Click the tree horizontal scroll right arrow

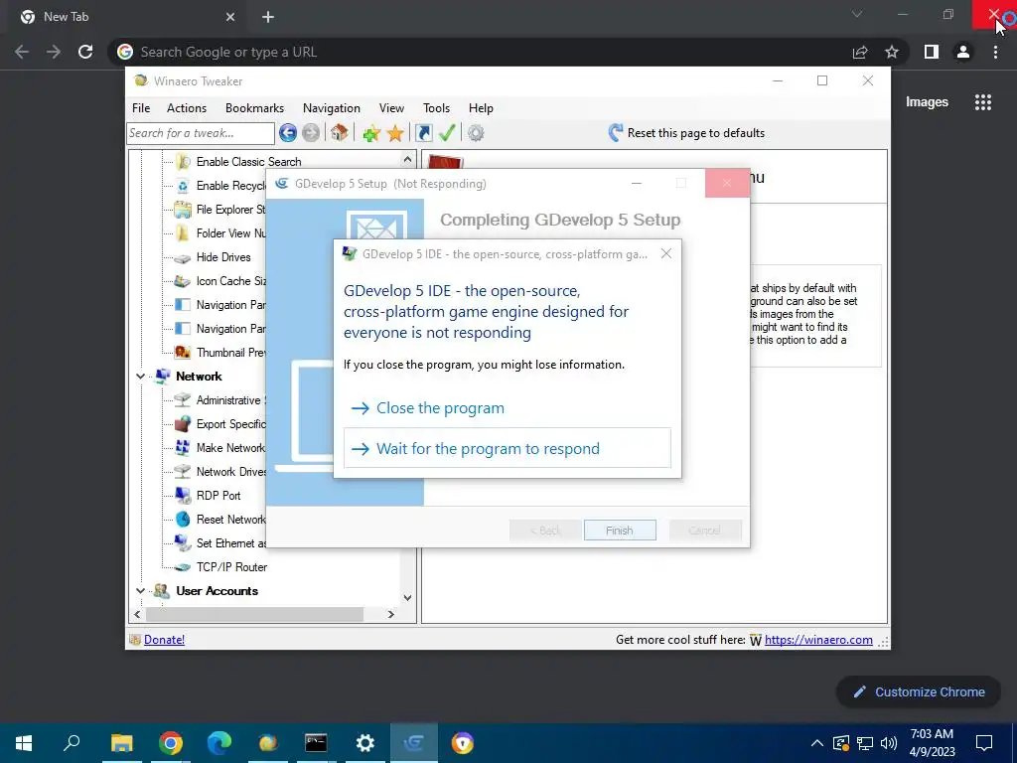[390, 614]
